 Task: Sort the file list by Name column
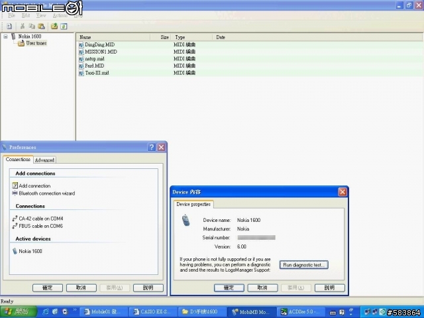point(113,38)
